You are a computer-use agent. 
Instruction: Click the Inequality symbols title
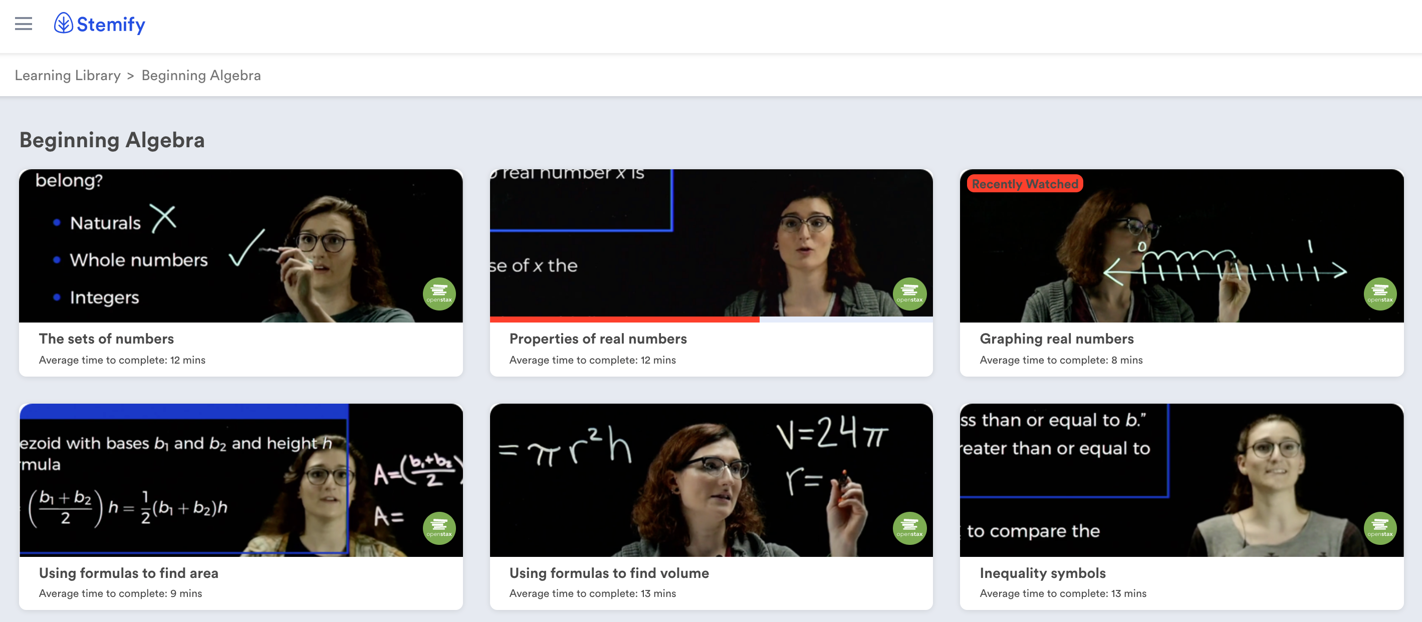(x=1042, y=573)
